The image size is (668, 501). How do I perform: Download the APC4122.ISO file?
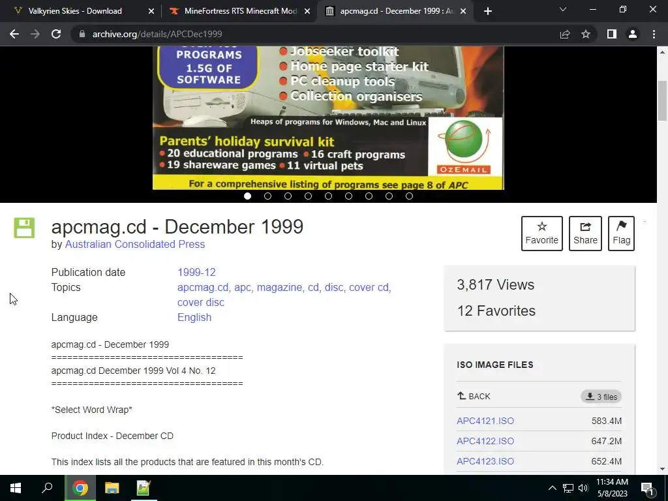coord(485,441)
